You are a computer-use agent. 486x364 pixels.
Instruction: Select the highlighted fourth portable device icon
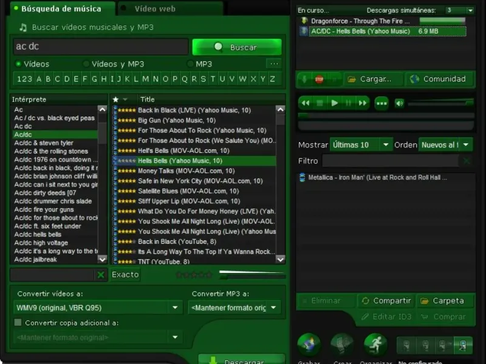click(x=463, y=345)
